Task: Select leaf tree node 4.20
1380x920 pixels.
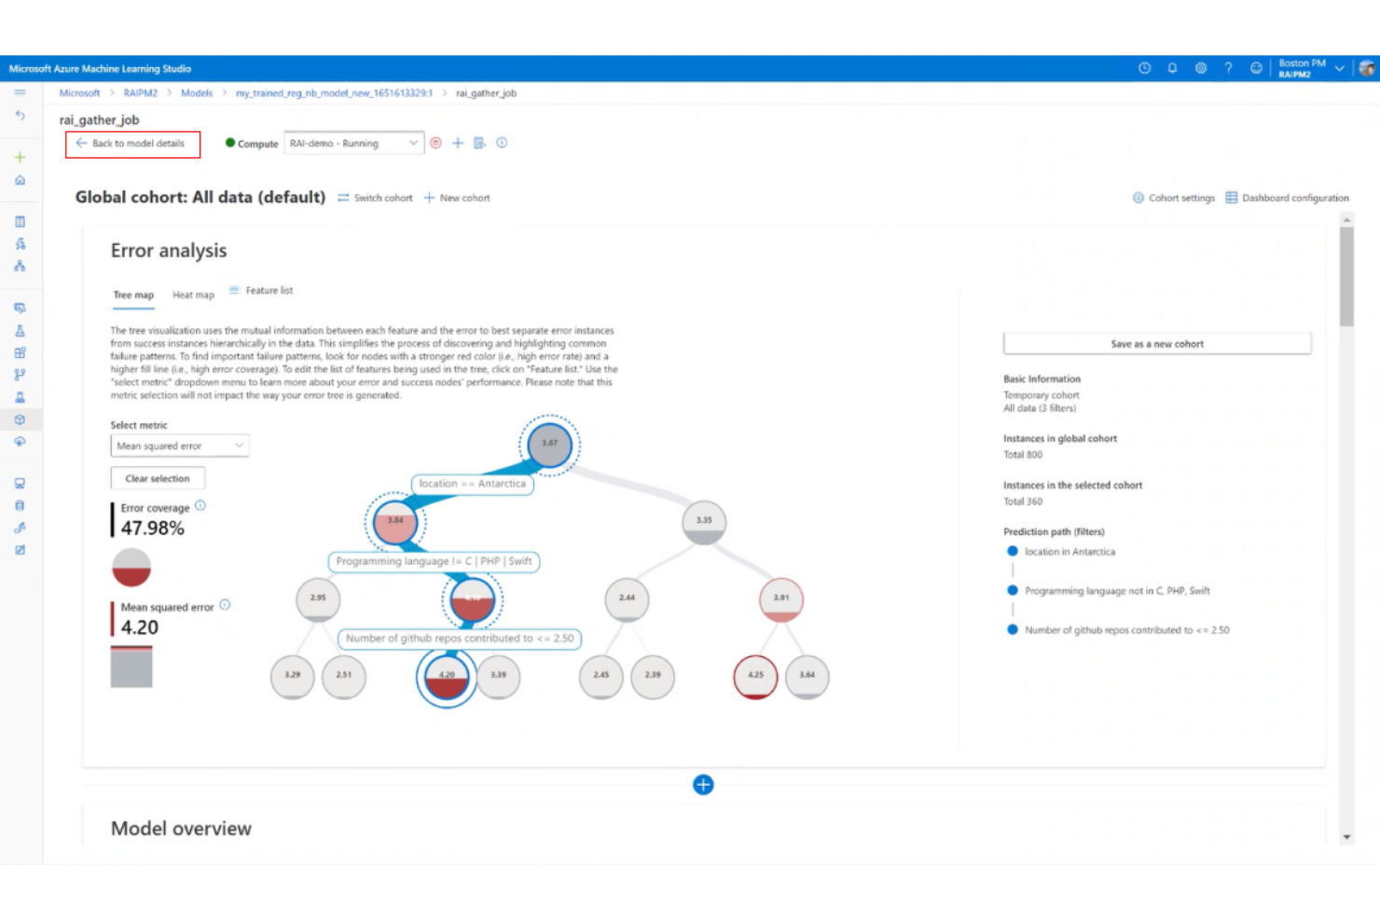Action: tap(447, 677)
